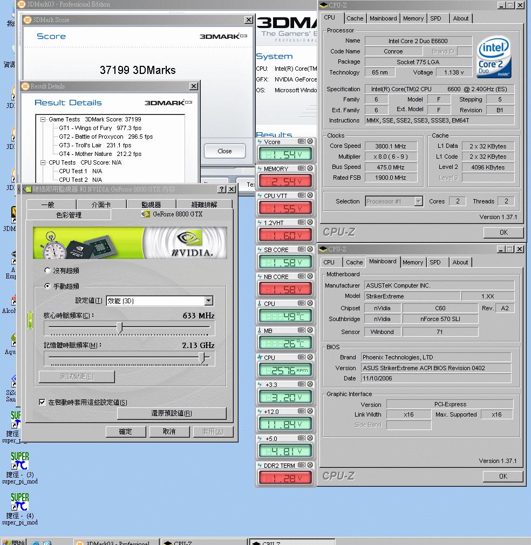Close the Vcore voltage monitor panel

click(310, 141)
